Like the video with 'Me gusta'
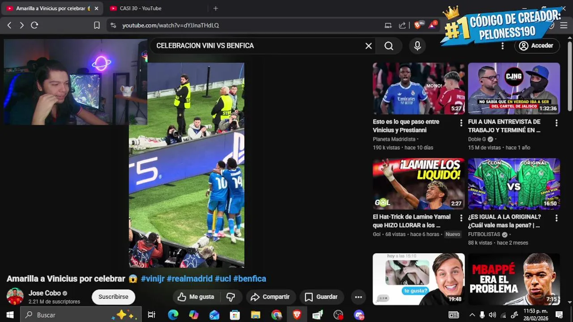573x322 pixels. [196, 297]
